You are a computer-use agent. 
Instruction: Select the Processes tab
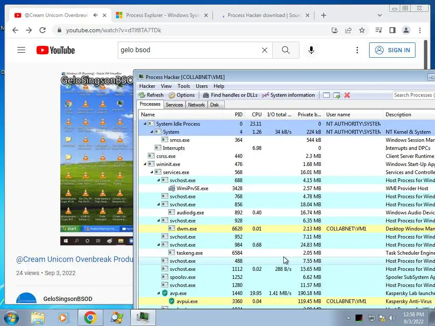pos(150,104)
